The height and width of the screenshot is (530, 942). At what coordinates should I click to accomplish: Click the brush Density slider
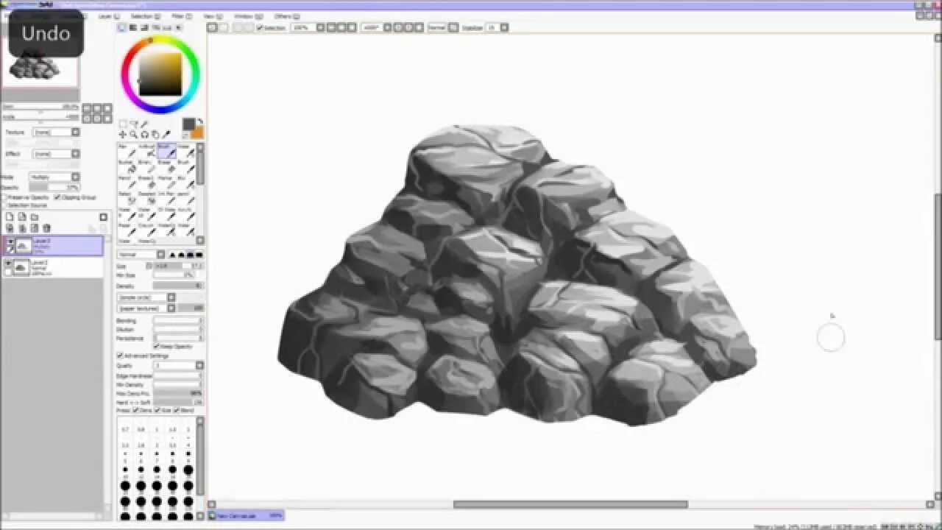point(177,286)
